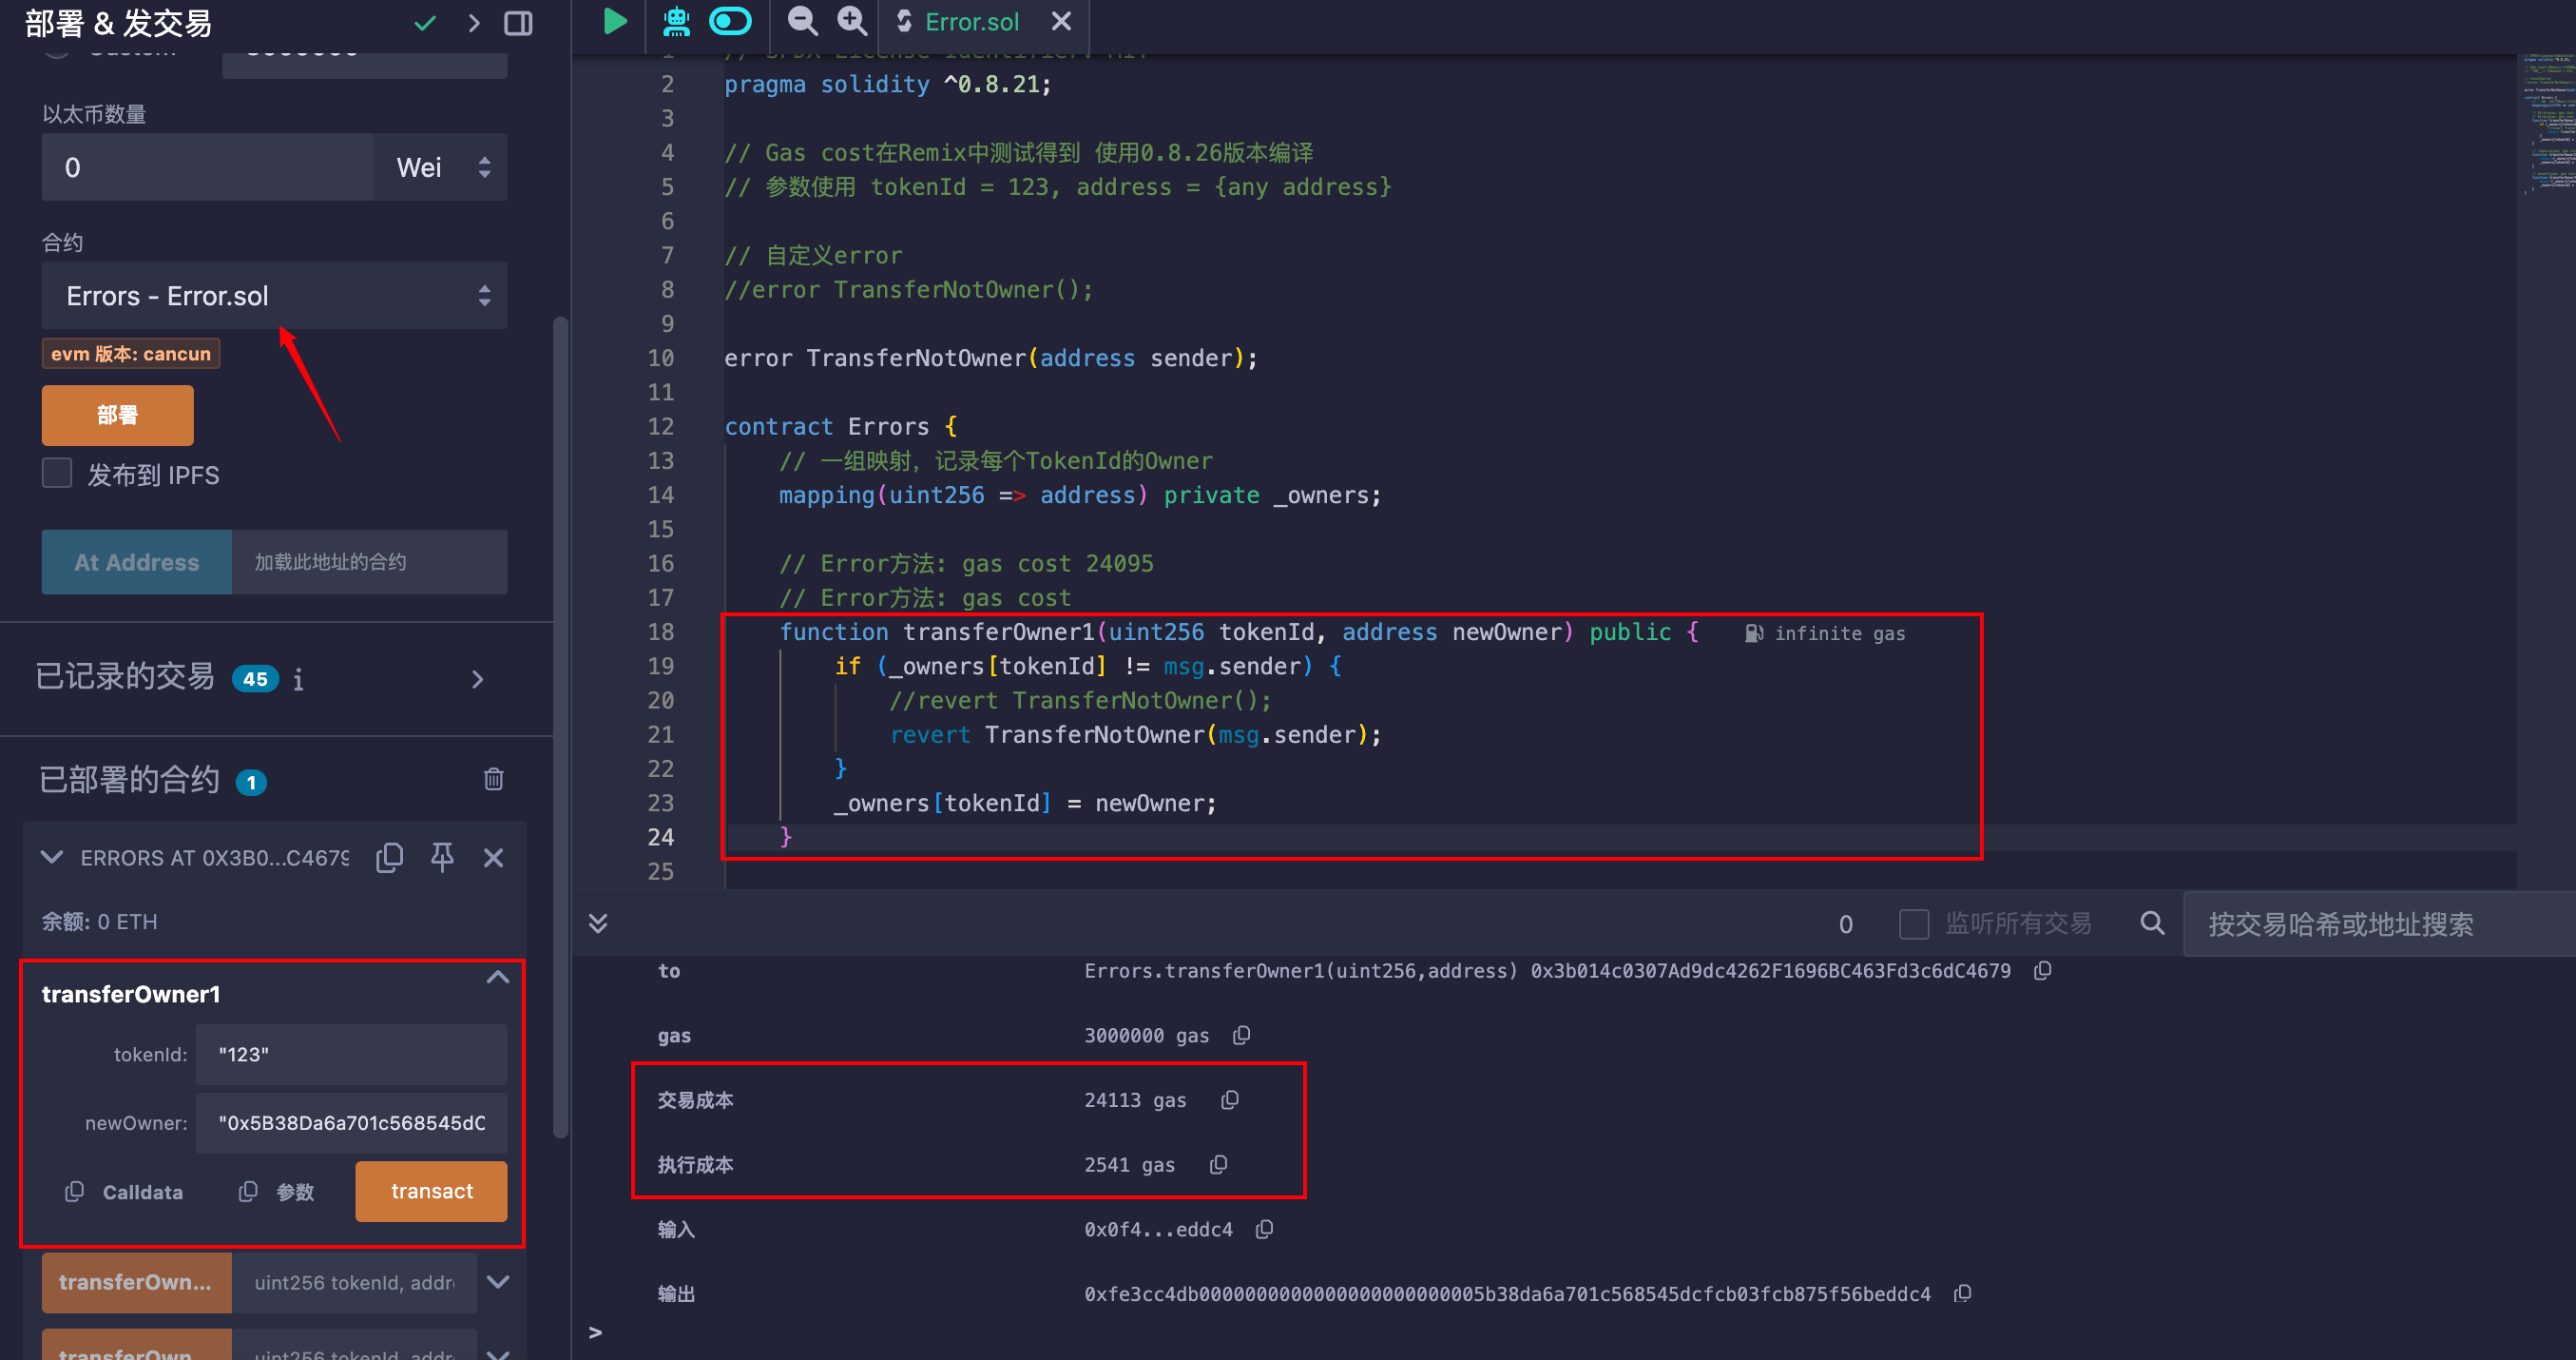Viewport: 2576px width, 1360px height.
Task: Copy the output hex value
Action: point(1962,1294)
